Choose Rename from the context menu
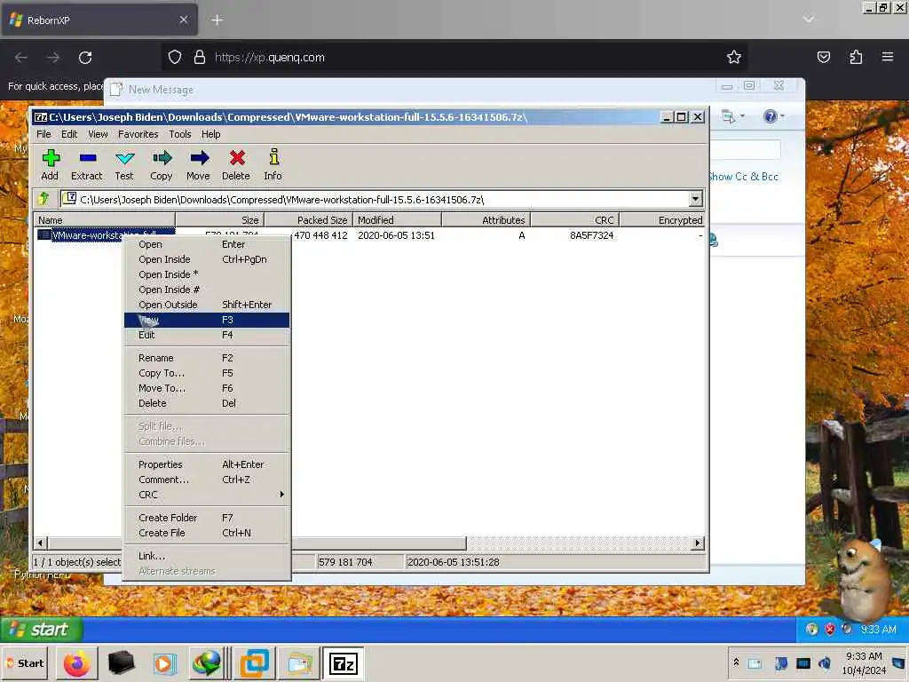 206,358
